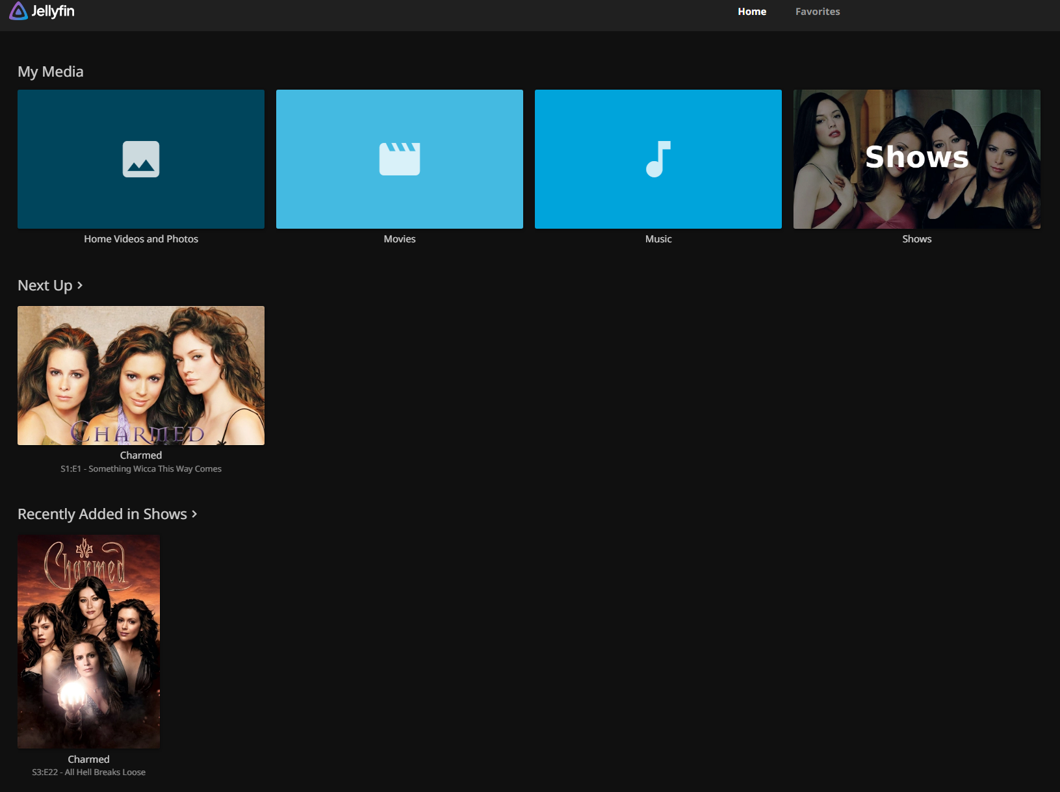The width and height of the screenshot is (1060, 792).
Task: Play the Charmed Next Up thumbnail
Action: coord(141,376)
